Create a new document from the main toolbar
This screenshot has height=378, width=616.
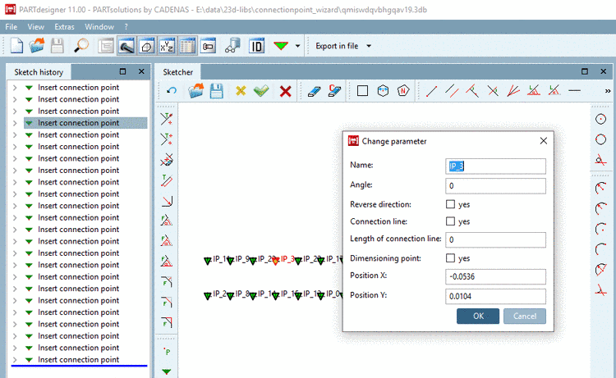point(16,46)
